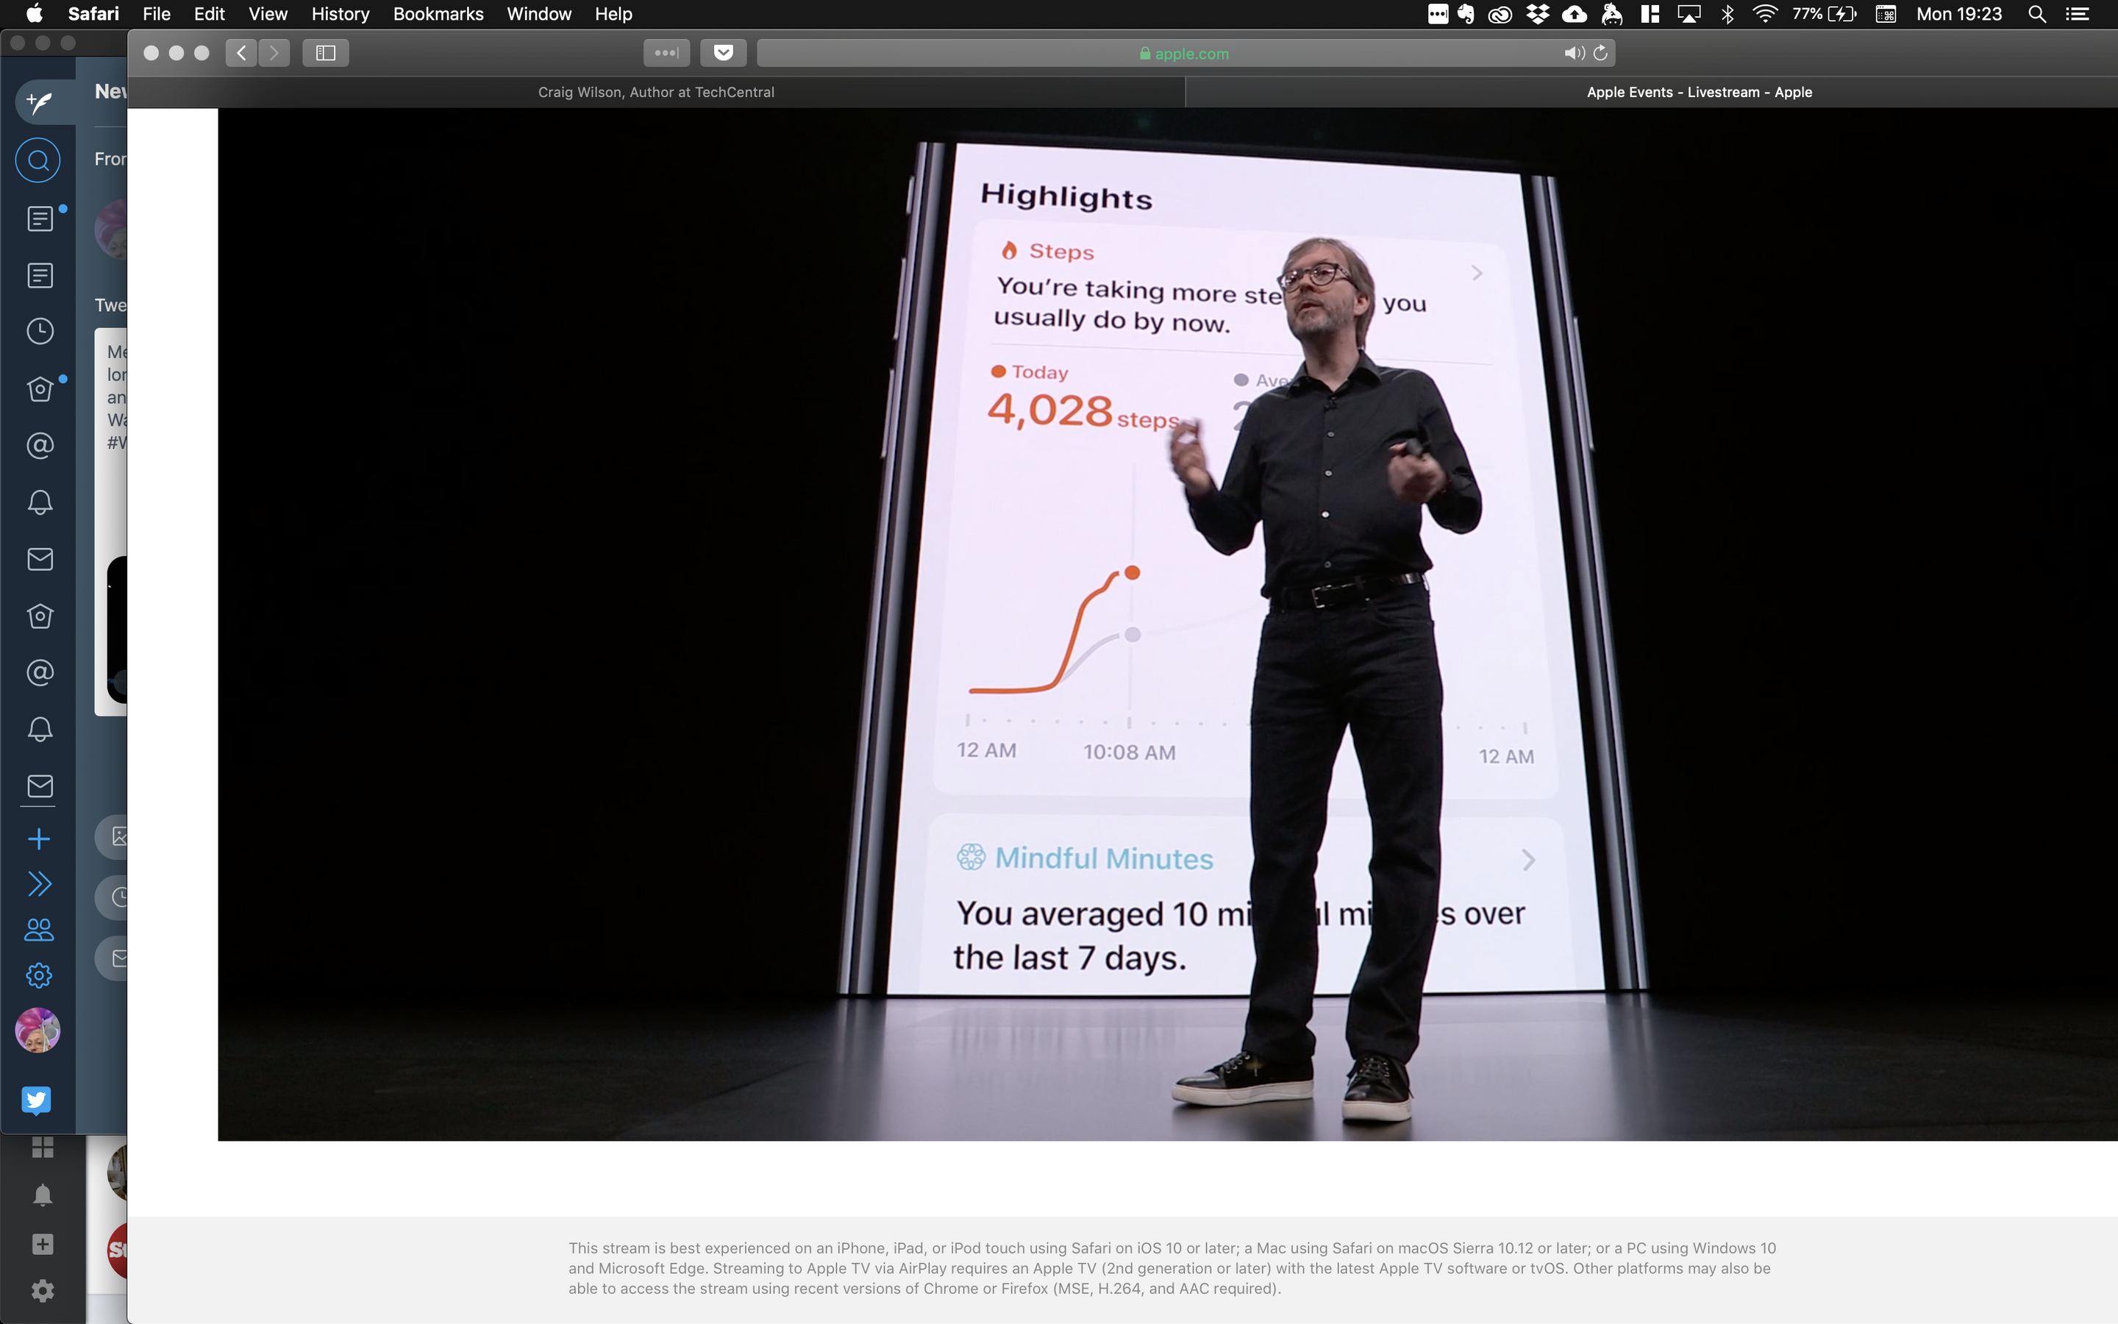Open macOS Notification Center list icon
This screenshot has width=2118, height=1324.
2078,14
